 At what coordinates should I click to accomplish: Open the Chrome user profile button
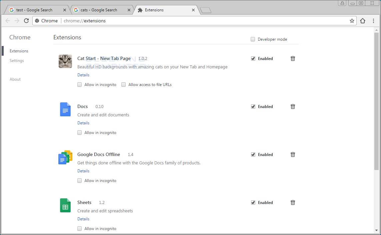(342, 3)
